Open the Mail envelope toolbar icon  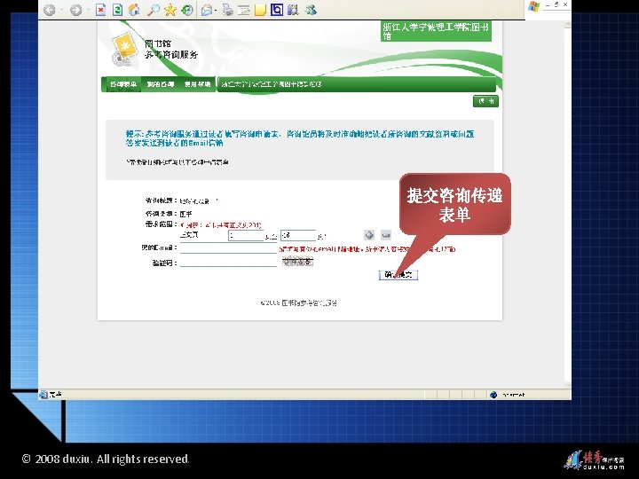click(207, 10)
